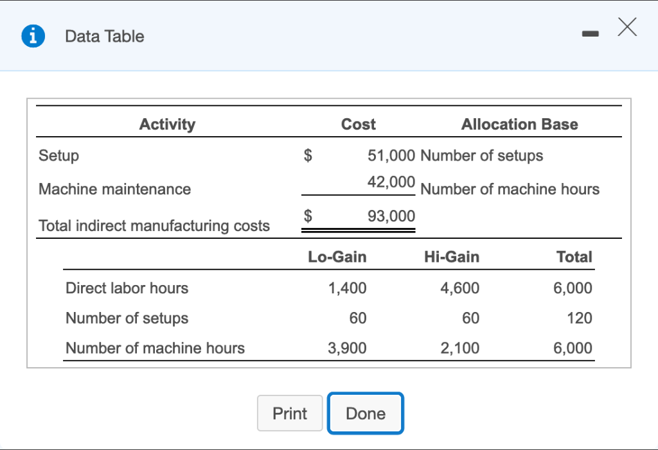The height and width of the screenshot is (450, 658).
Task: Click Number of machine hours label
Action: (154, 348)
